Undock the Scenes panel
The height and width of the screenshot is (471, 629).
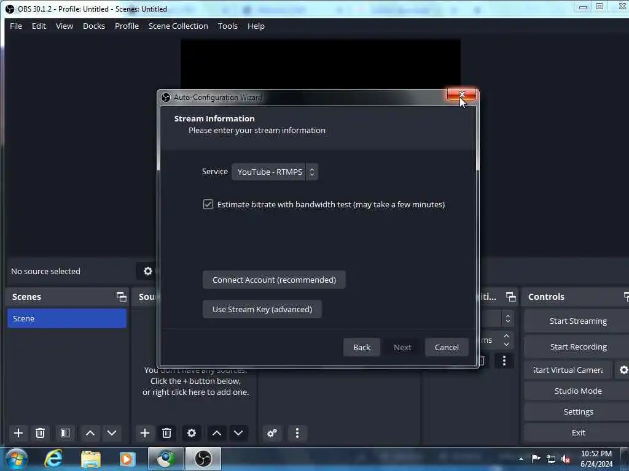click(121, 297)
